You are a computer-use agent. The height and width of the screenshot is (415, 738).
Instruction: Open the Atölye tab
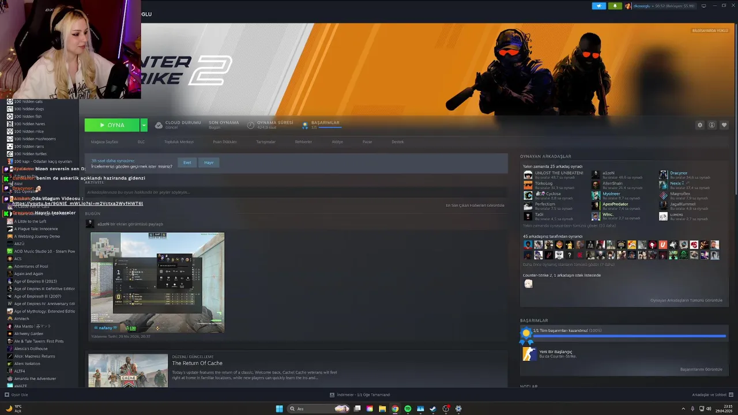[337, 142]
